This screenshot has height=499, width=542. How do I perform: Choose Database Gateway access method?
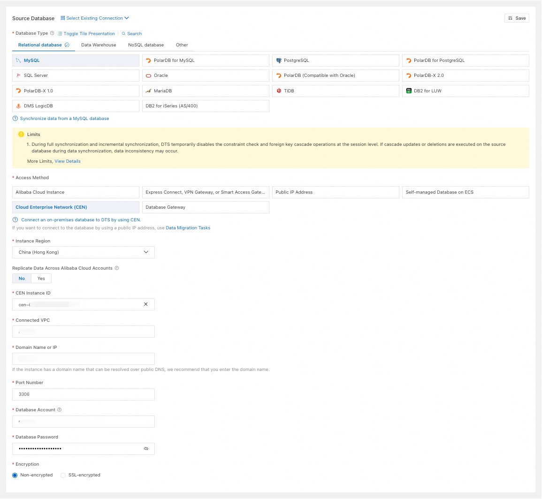pyautogui.click(x=206, y=207)
